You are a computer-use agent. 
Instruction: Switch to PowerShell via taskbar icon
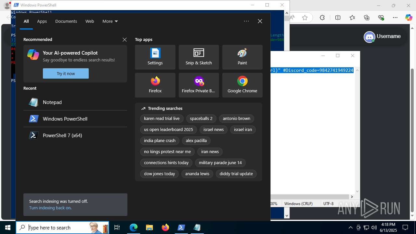click(x=181, y=227)
